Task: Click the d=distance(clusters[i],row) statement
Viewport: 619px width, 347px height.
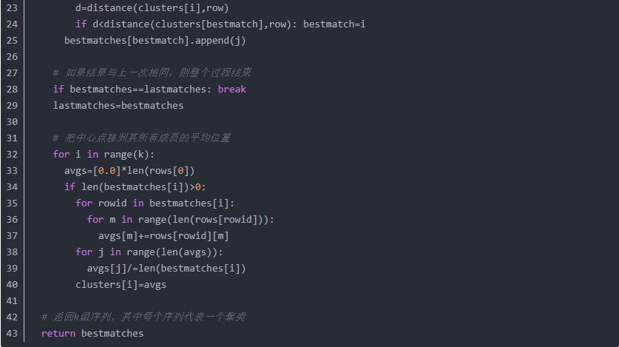Action: (x=152, y=8)
